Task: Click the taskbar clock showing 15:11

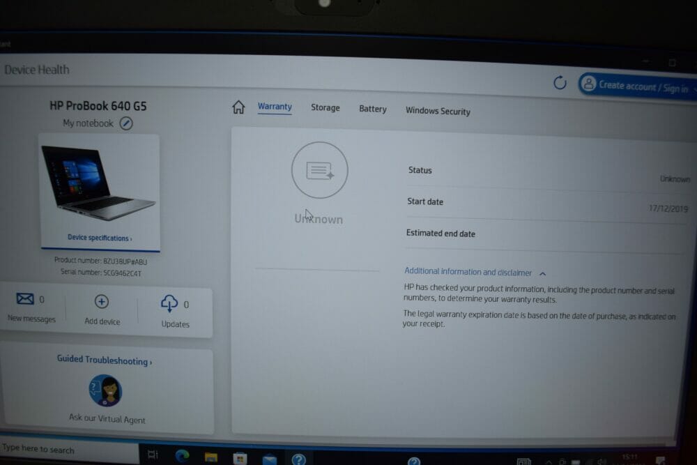Action: [630, 458]
